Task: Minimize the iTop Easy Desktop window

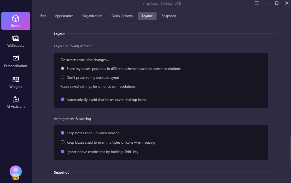Action: pyautogui.click(x=267, y=3)
